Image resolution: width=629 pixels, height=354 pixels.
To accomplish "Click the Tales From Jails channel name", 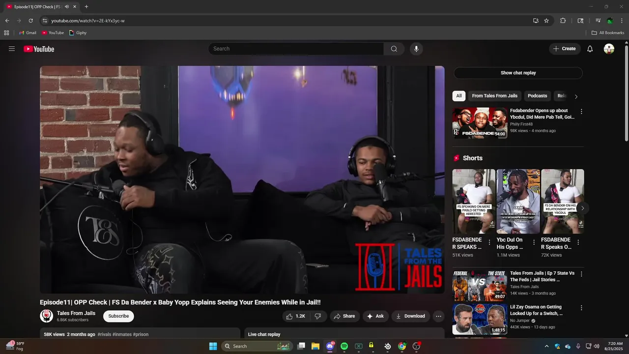I will (x=76, y=313).
